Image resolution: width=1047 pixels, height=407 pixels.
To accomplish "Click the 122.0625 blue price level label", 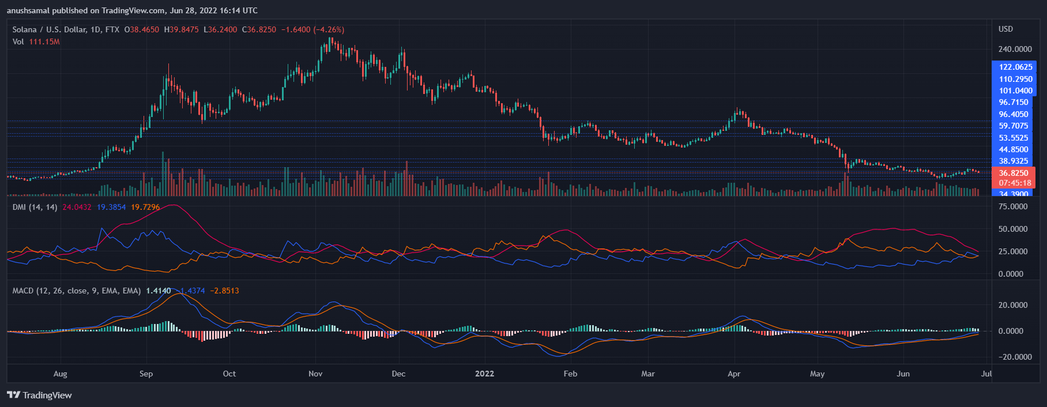I will click(x=1015, y=67).
